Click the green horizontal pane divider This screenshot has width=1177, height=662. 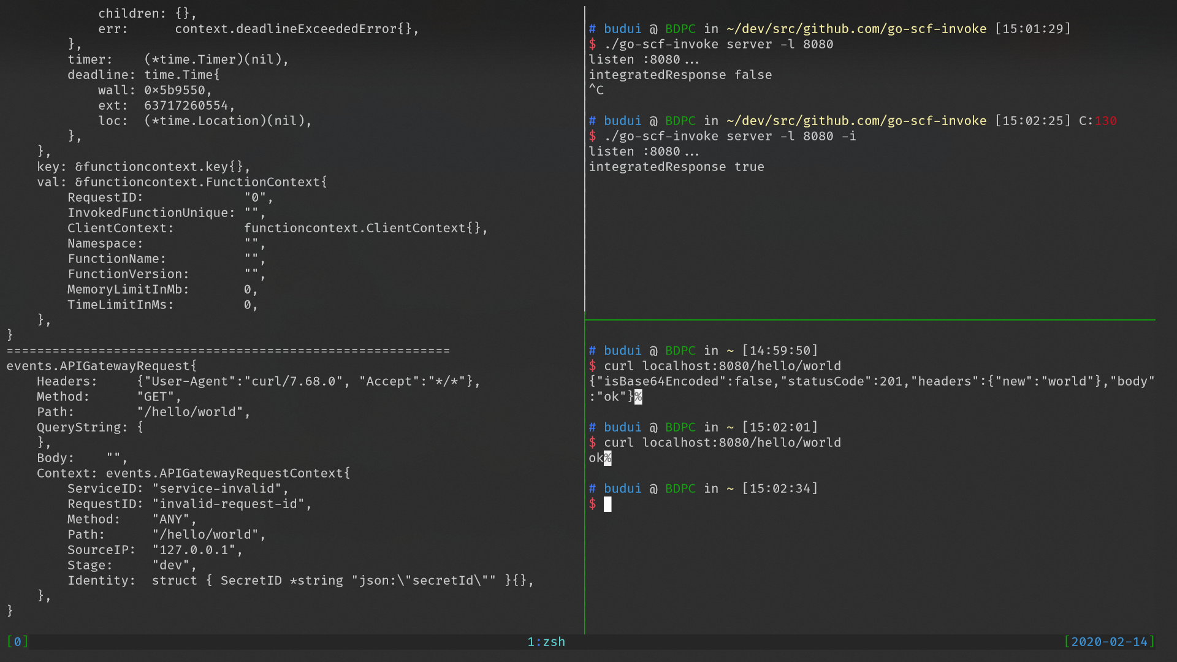coord(869,319)
